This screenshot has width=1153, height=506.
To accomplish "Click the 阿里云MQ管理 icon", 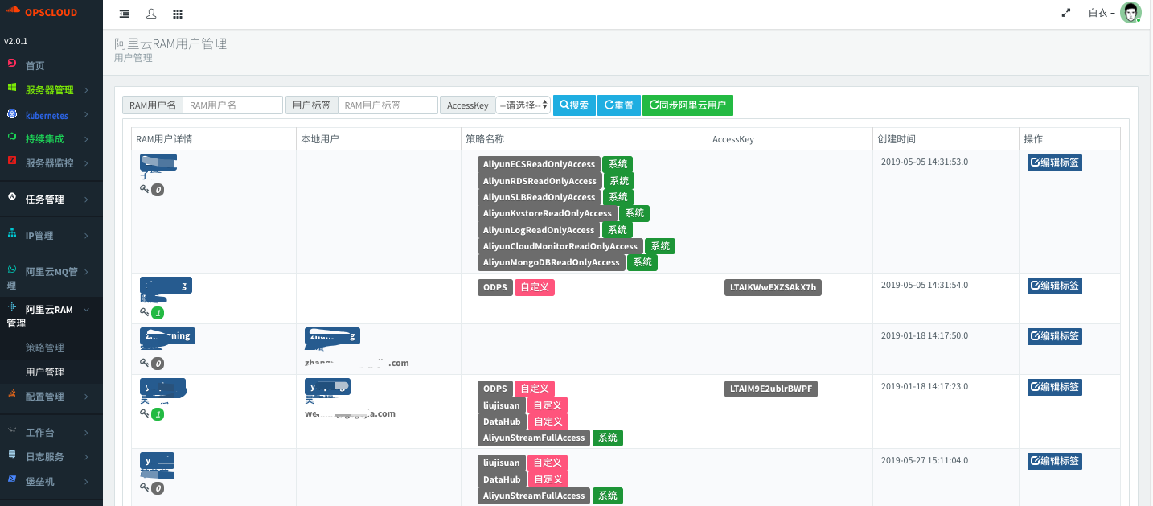I will 11,270.
